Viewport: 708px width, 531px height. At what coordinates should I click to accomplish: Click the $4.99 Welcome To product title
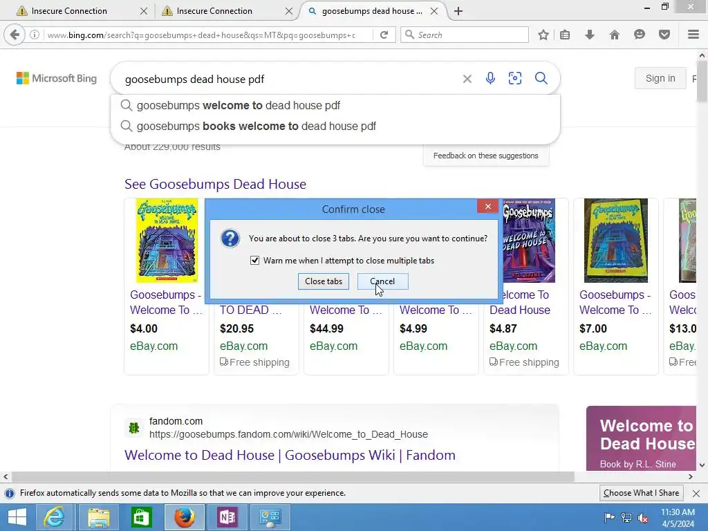click(436, 310)
